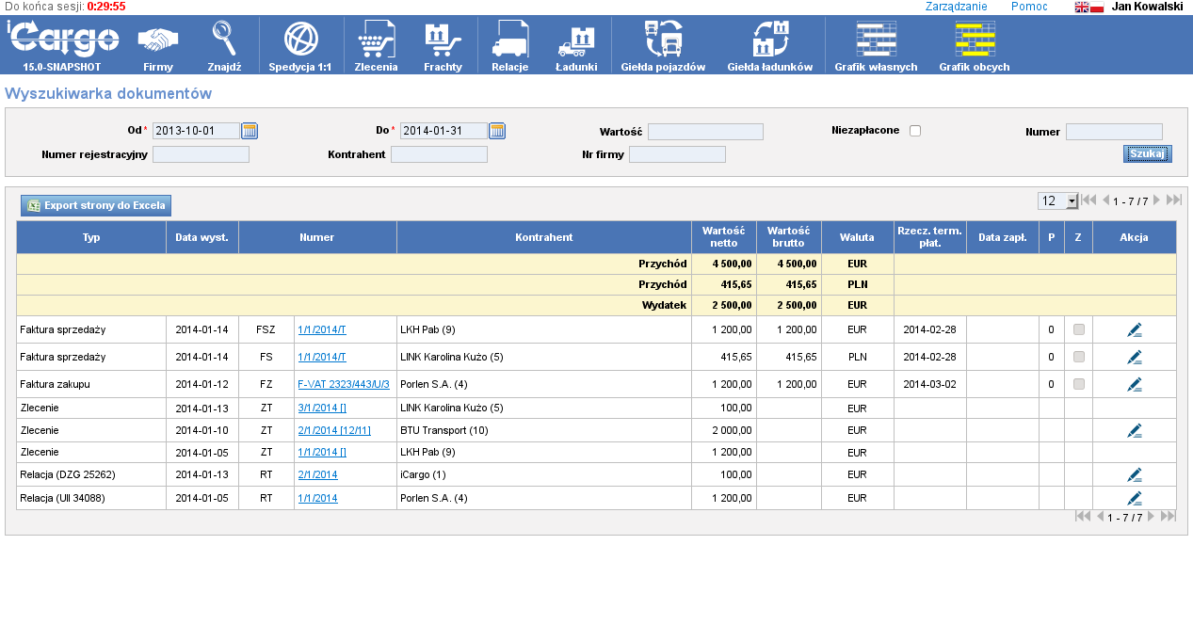1193x641 pixels.
Task: Click the Kontrahent filter input field
Action: [x=439, y=154]
